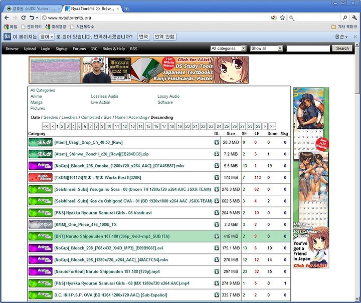The image size is (361, 303).
Task: Click in the site search text field
Action: [x=308, y=49]
